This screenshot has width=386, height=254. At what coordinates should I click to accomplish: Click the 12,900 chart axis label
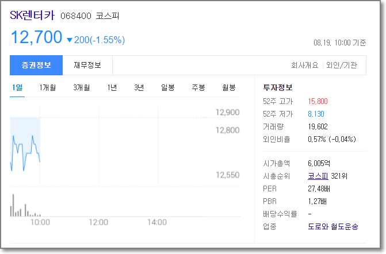[x=227, y=113]
